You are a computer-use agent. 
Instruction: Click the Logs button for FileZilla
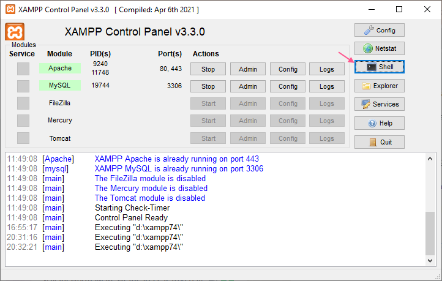click(327, 103)
